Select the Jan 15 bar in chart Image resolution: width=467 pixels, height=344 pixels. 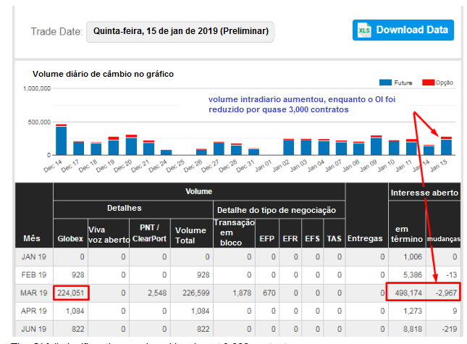pos(446,146)
